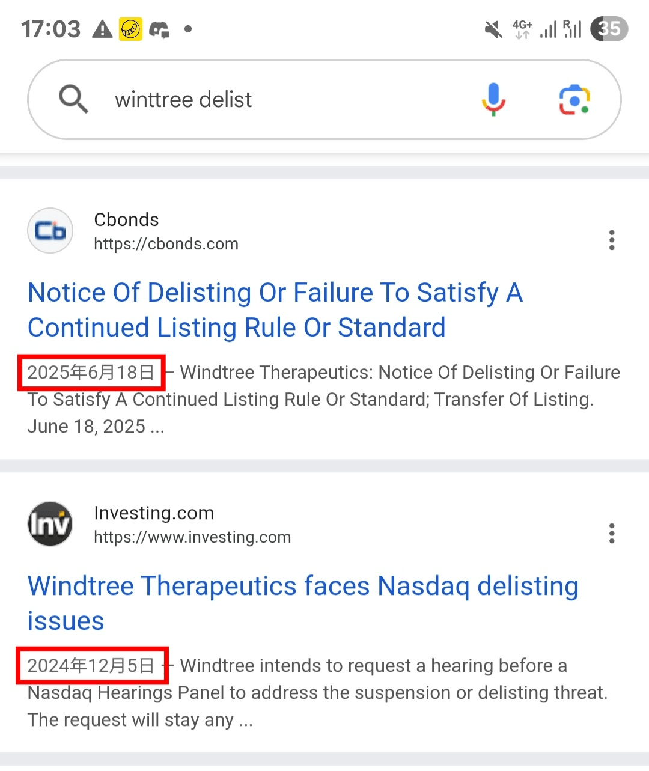Open Google Lens camera search

574,99
